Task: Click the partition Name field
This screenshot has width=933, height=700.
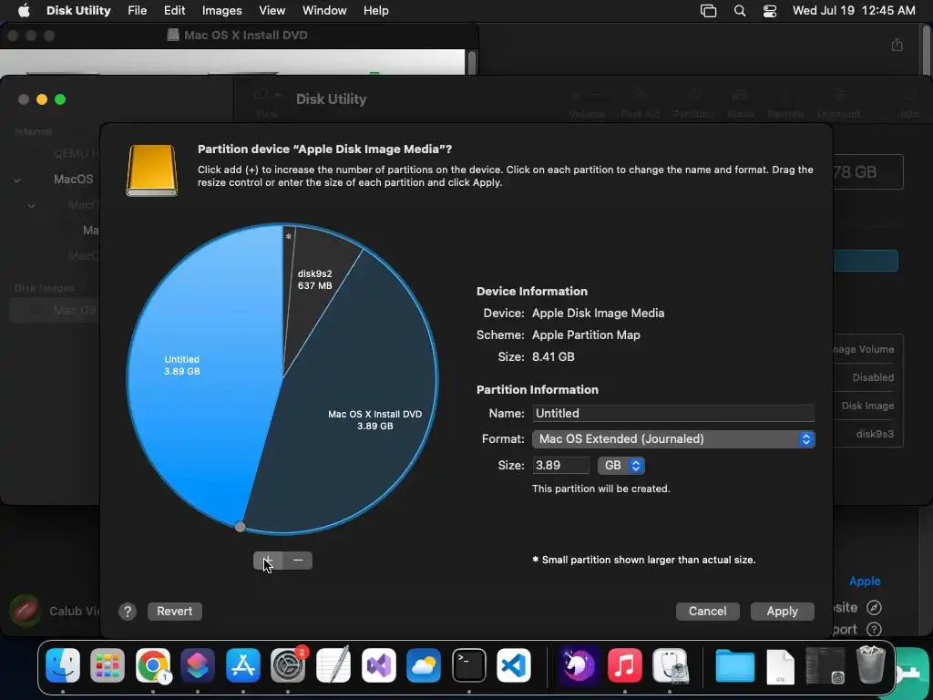Action: click(x=673, y=413)
